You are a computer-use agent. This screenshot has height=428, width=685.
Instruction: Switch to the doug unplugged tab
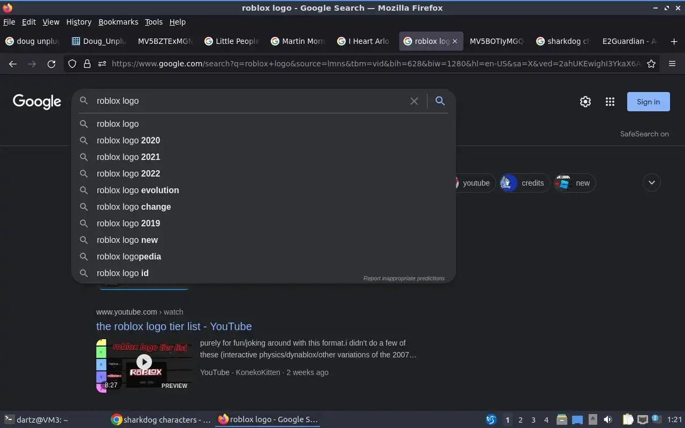pos(33,41)
